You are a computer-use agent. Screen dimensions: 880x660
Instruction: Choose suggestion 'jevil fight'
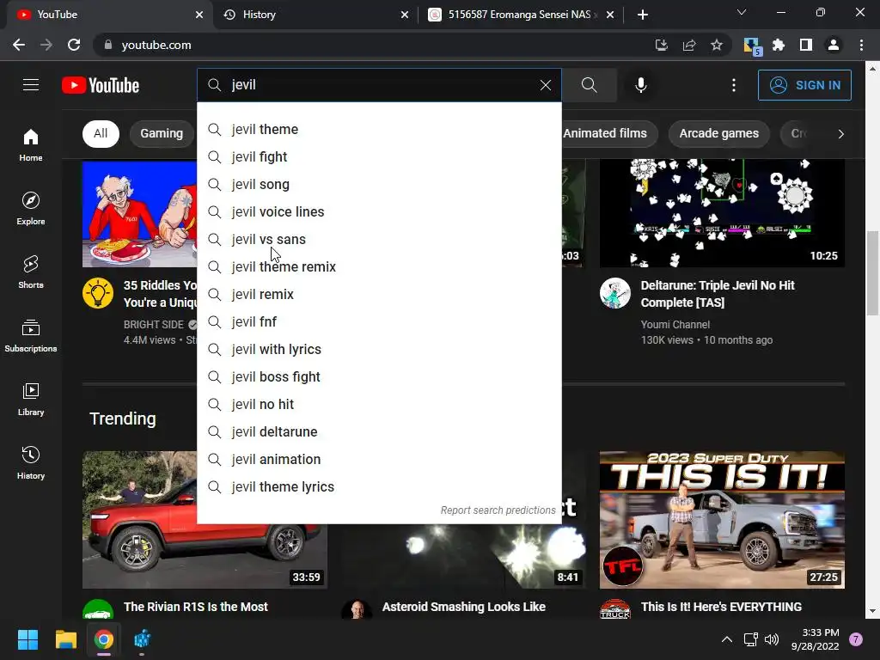point(379,156)
